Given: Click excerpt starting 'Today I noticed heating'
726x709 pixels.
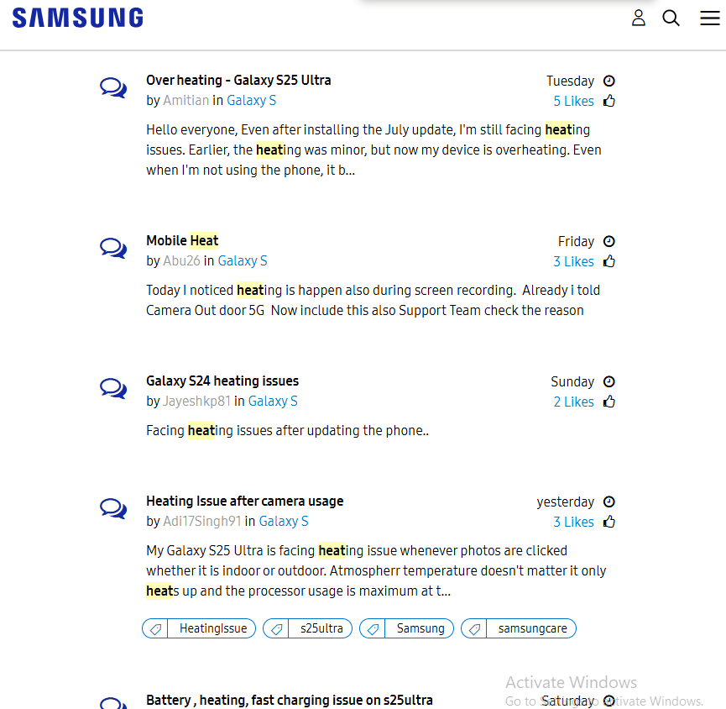Looking at the screenshot, I should pyautogui.click(x=373, y=300).
